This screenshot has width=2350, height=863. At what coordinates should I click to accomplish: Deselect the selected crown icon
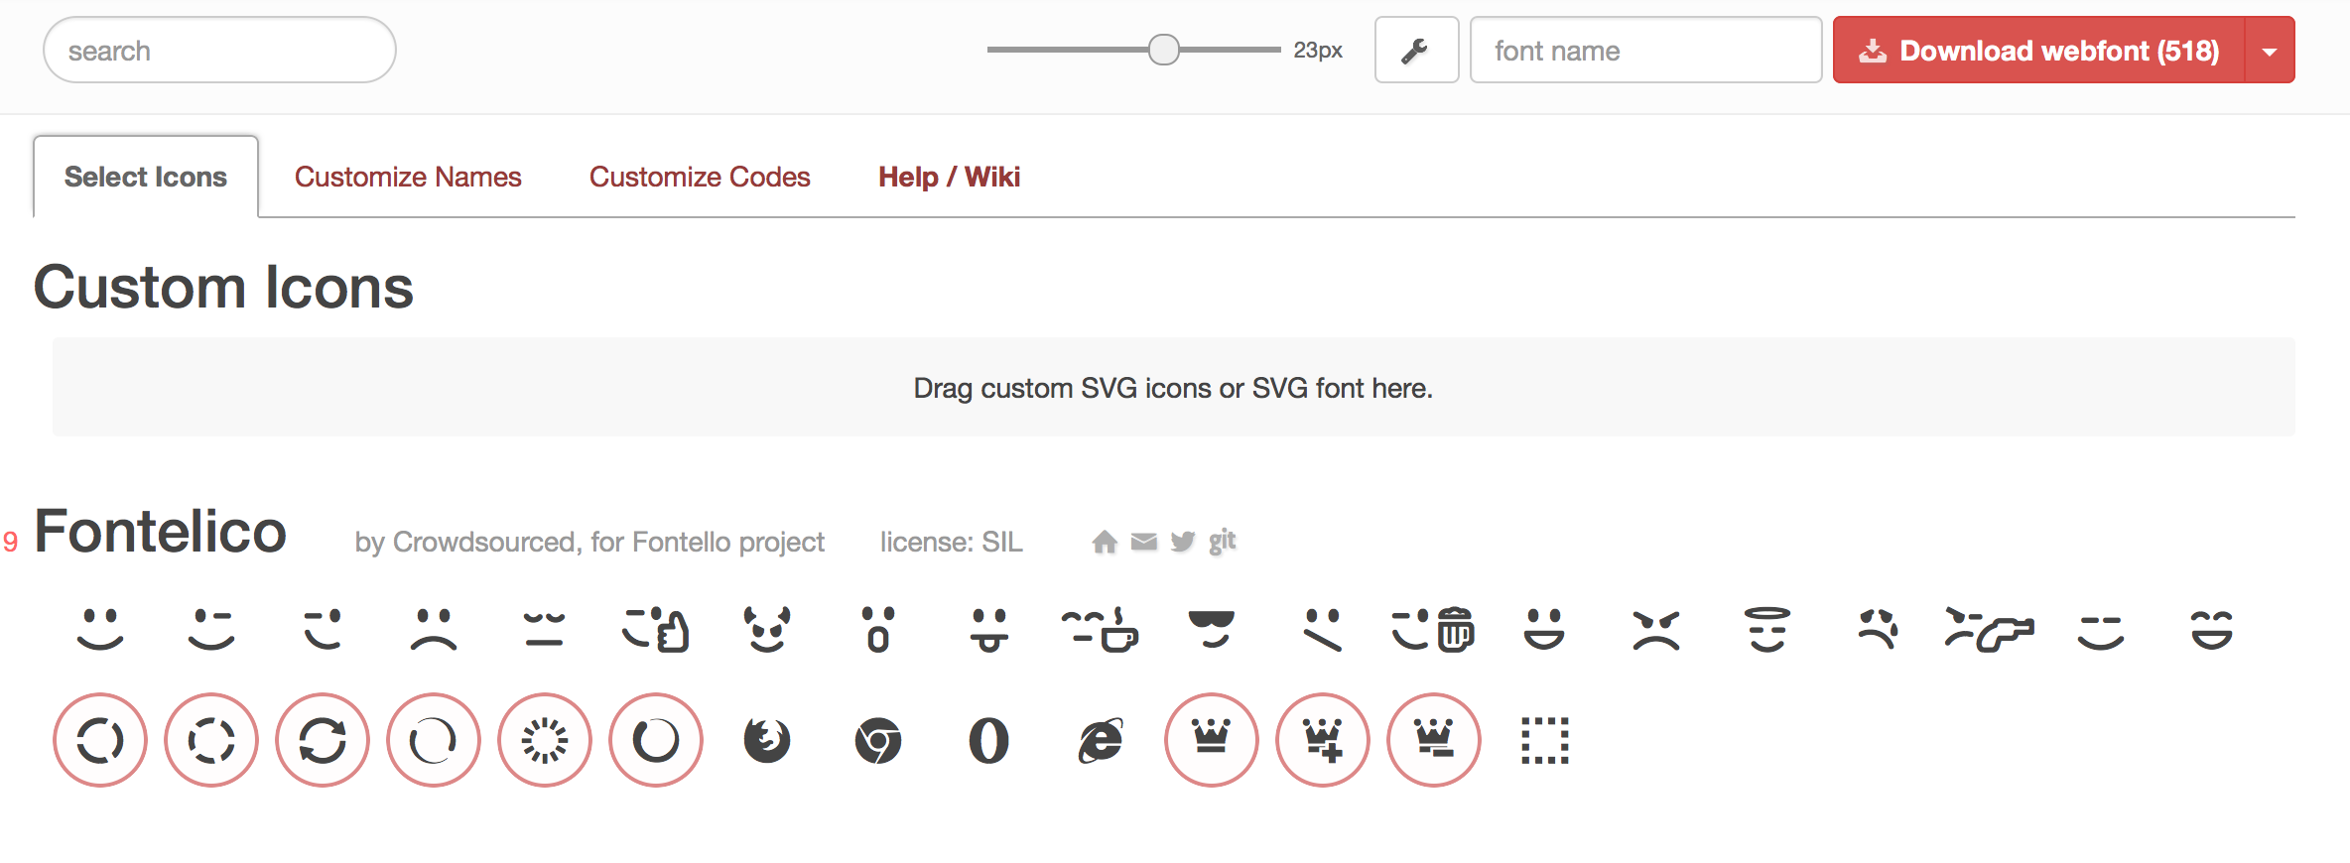pyautogui.click(x=1212, y=740)
